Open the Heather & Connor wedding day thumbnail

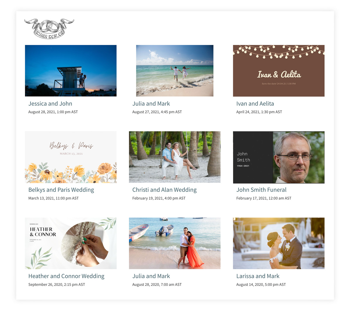(71, 243)
